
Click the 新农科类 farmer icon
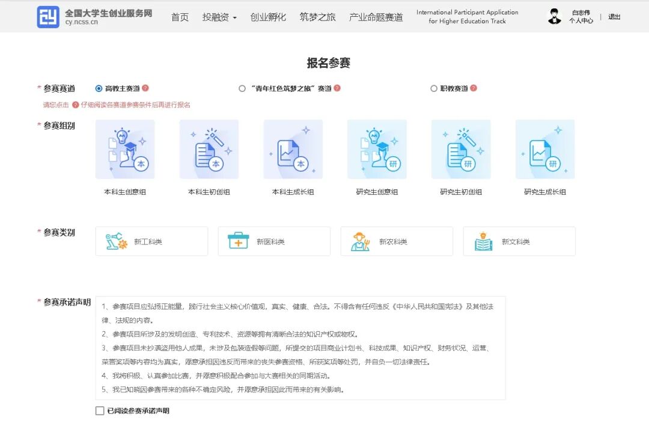pos(360,242)
